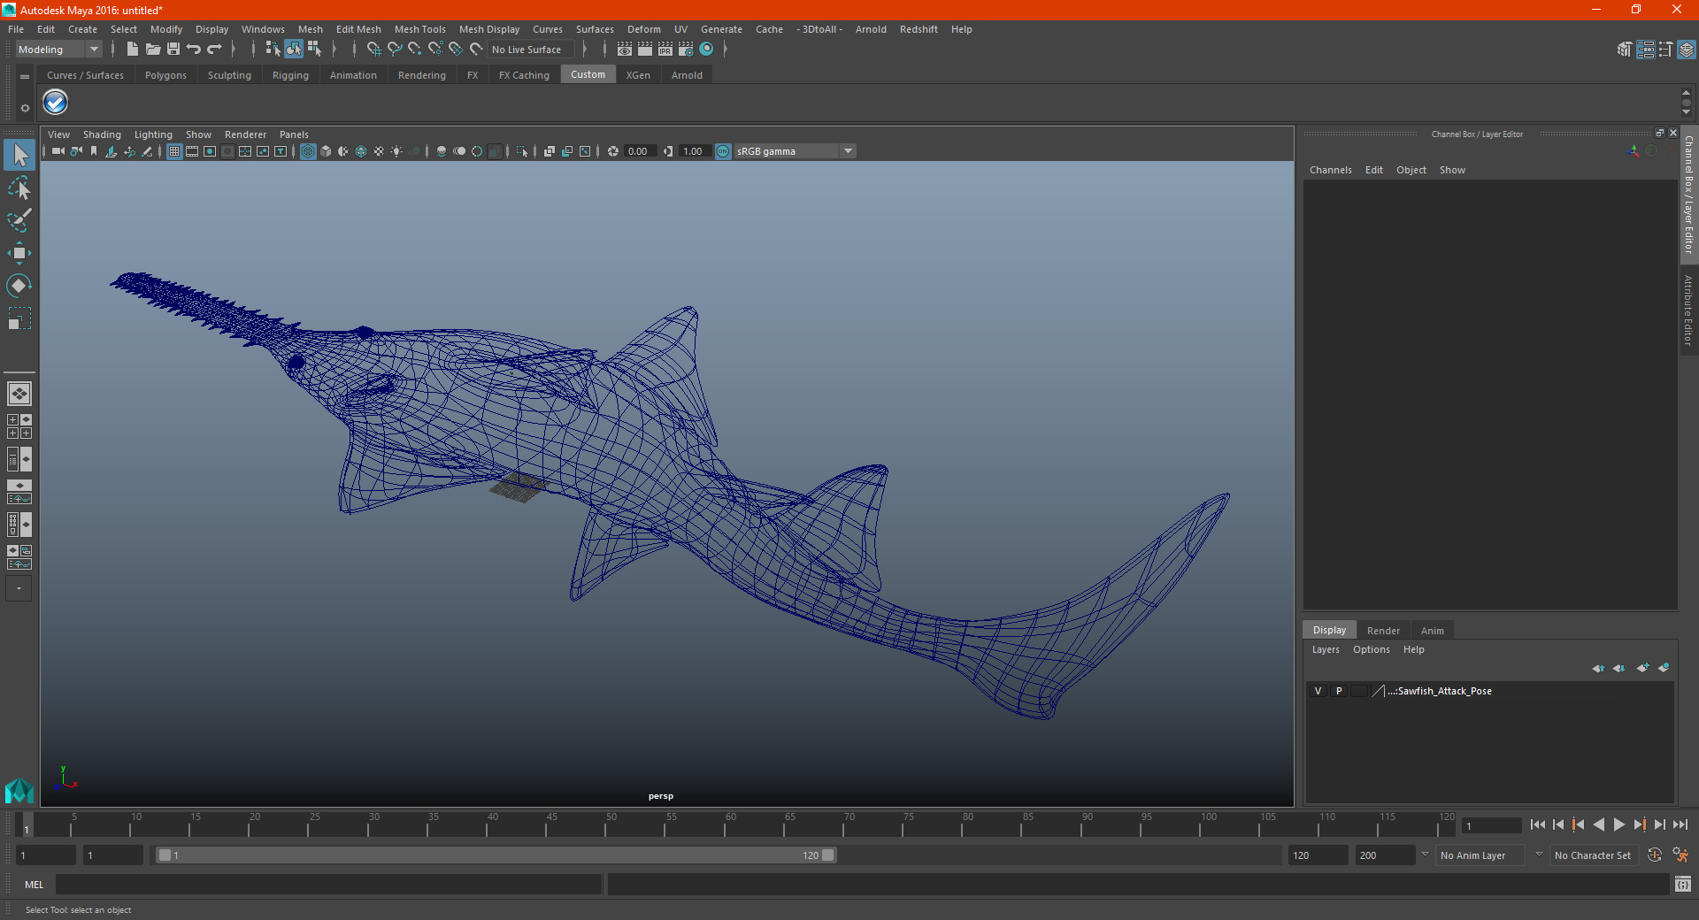Expand the sRGB gamma view transform dropdown

tap(848, 151)
